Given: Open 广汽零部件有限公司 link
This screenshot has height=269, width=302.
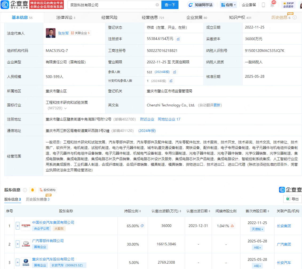Looking at the screenshot, I should click(x=48, y=241).
